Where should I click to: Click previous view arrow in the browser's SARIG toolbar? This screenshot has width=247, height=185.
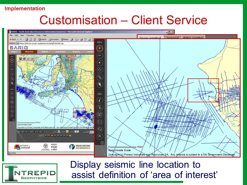[x=12, y=70]
